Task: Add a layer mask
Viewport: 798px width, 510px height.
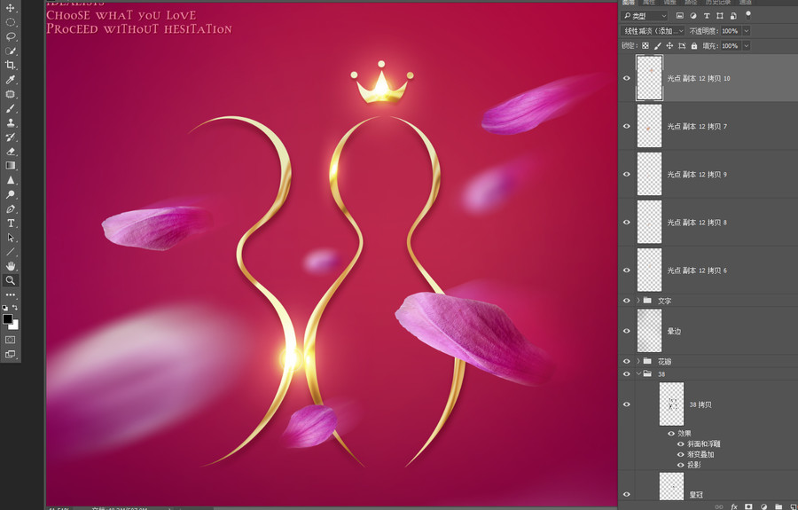Action: (748, 507)
